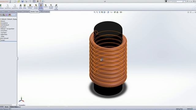Screen dimensions: 196x110
Task: Select Front Plane in tree
Action: [x=4, y=31]
